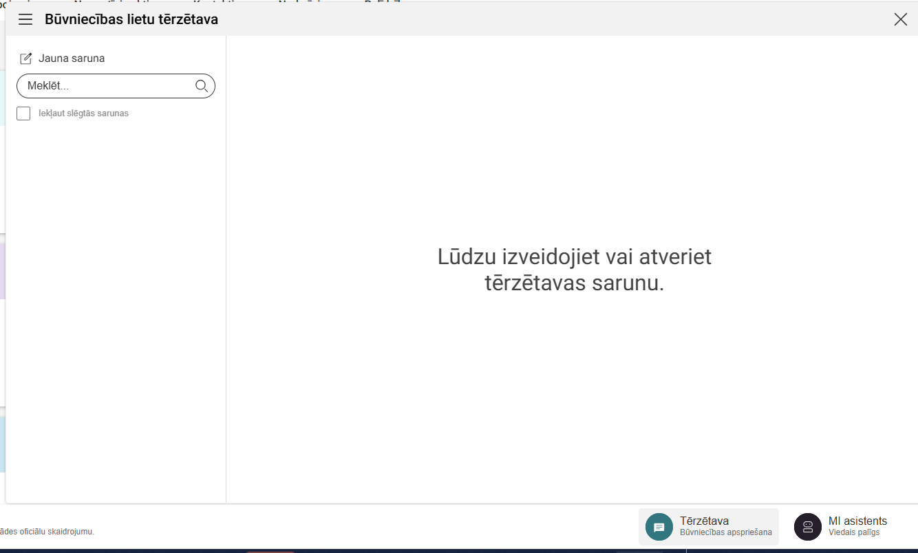918x553 pixels.
Task: Select the teal Tērzētava chat bubble icon
Action: 659,526
